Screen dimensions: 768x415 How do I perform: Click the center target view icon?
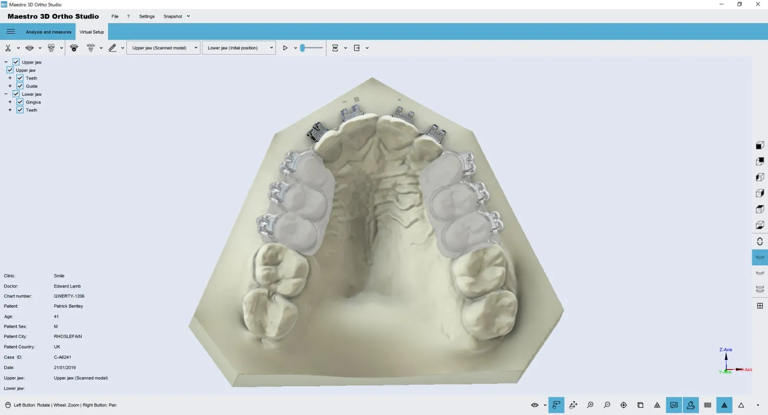click(x=624, y=405)
